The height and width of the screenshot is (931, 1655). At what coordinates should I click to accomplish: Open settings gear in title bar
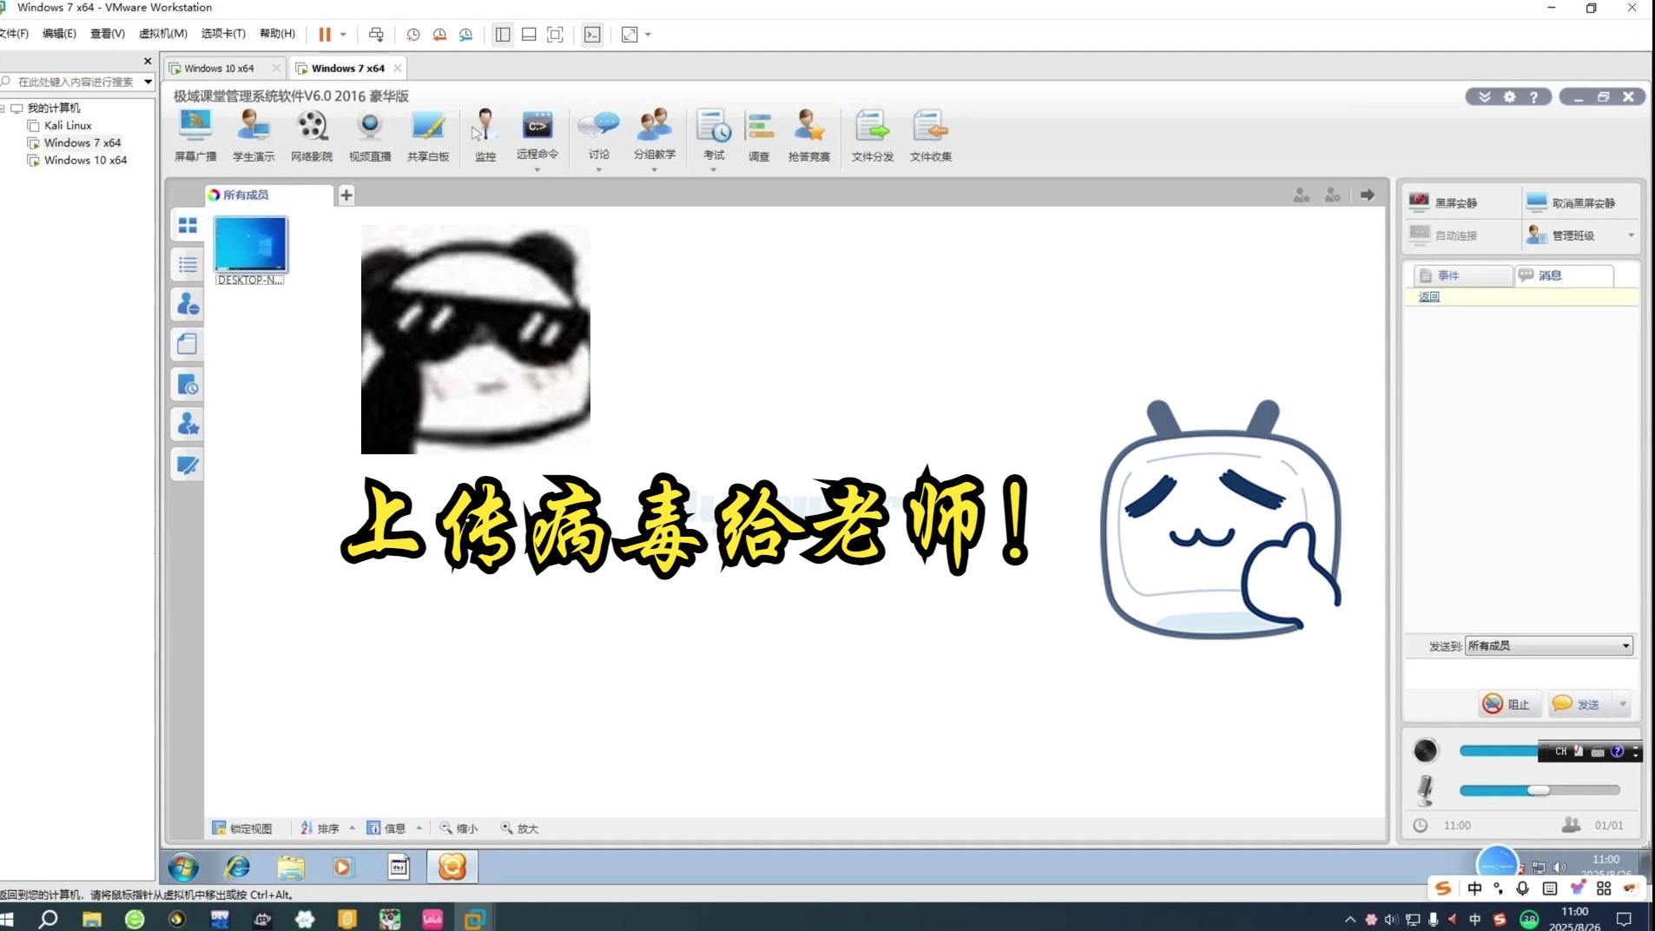[x=1510, y=96]
